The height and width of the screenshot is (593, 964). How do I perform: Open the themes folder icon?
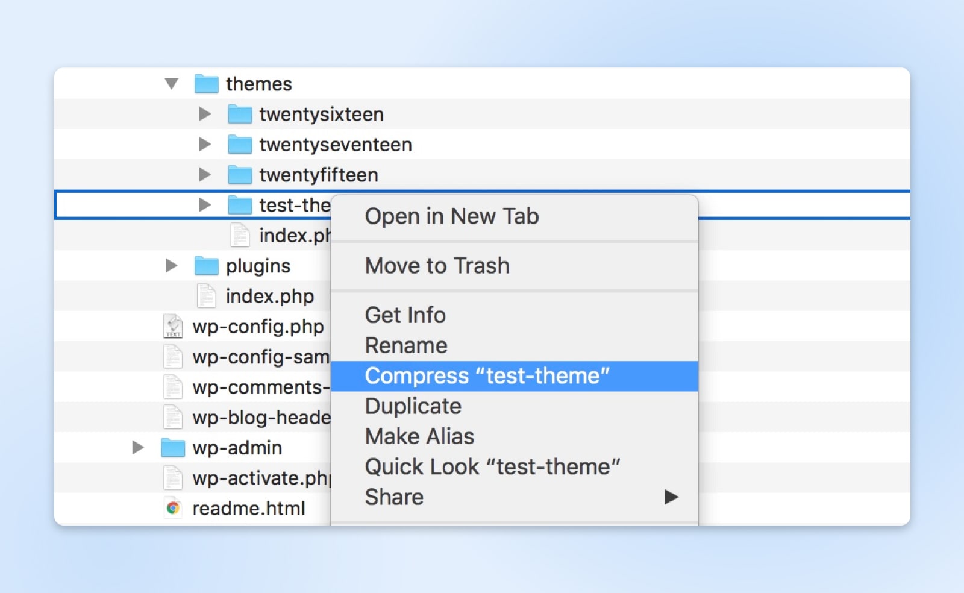205,84
